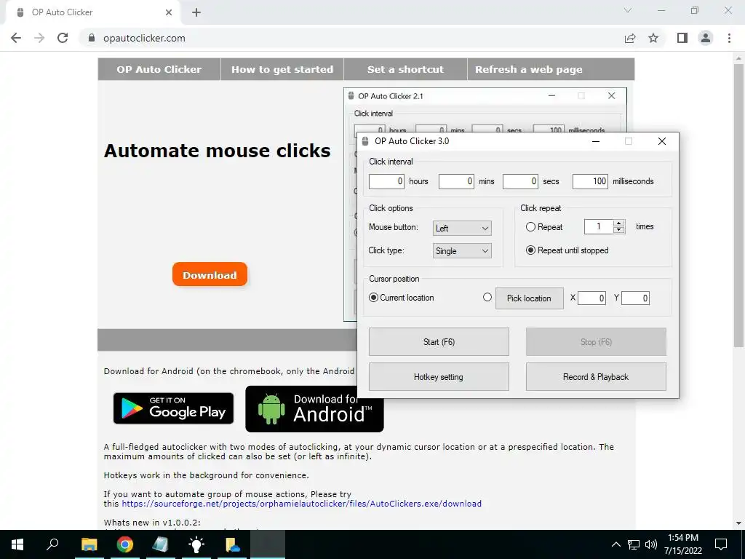Close the OP Auto Clicker browser tab
Viewport: 745px width, 559px height.
(x=169, y=12)
